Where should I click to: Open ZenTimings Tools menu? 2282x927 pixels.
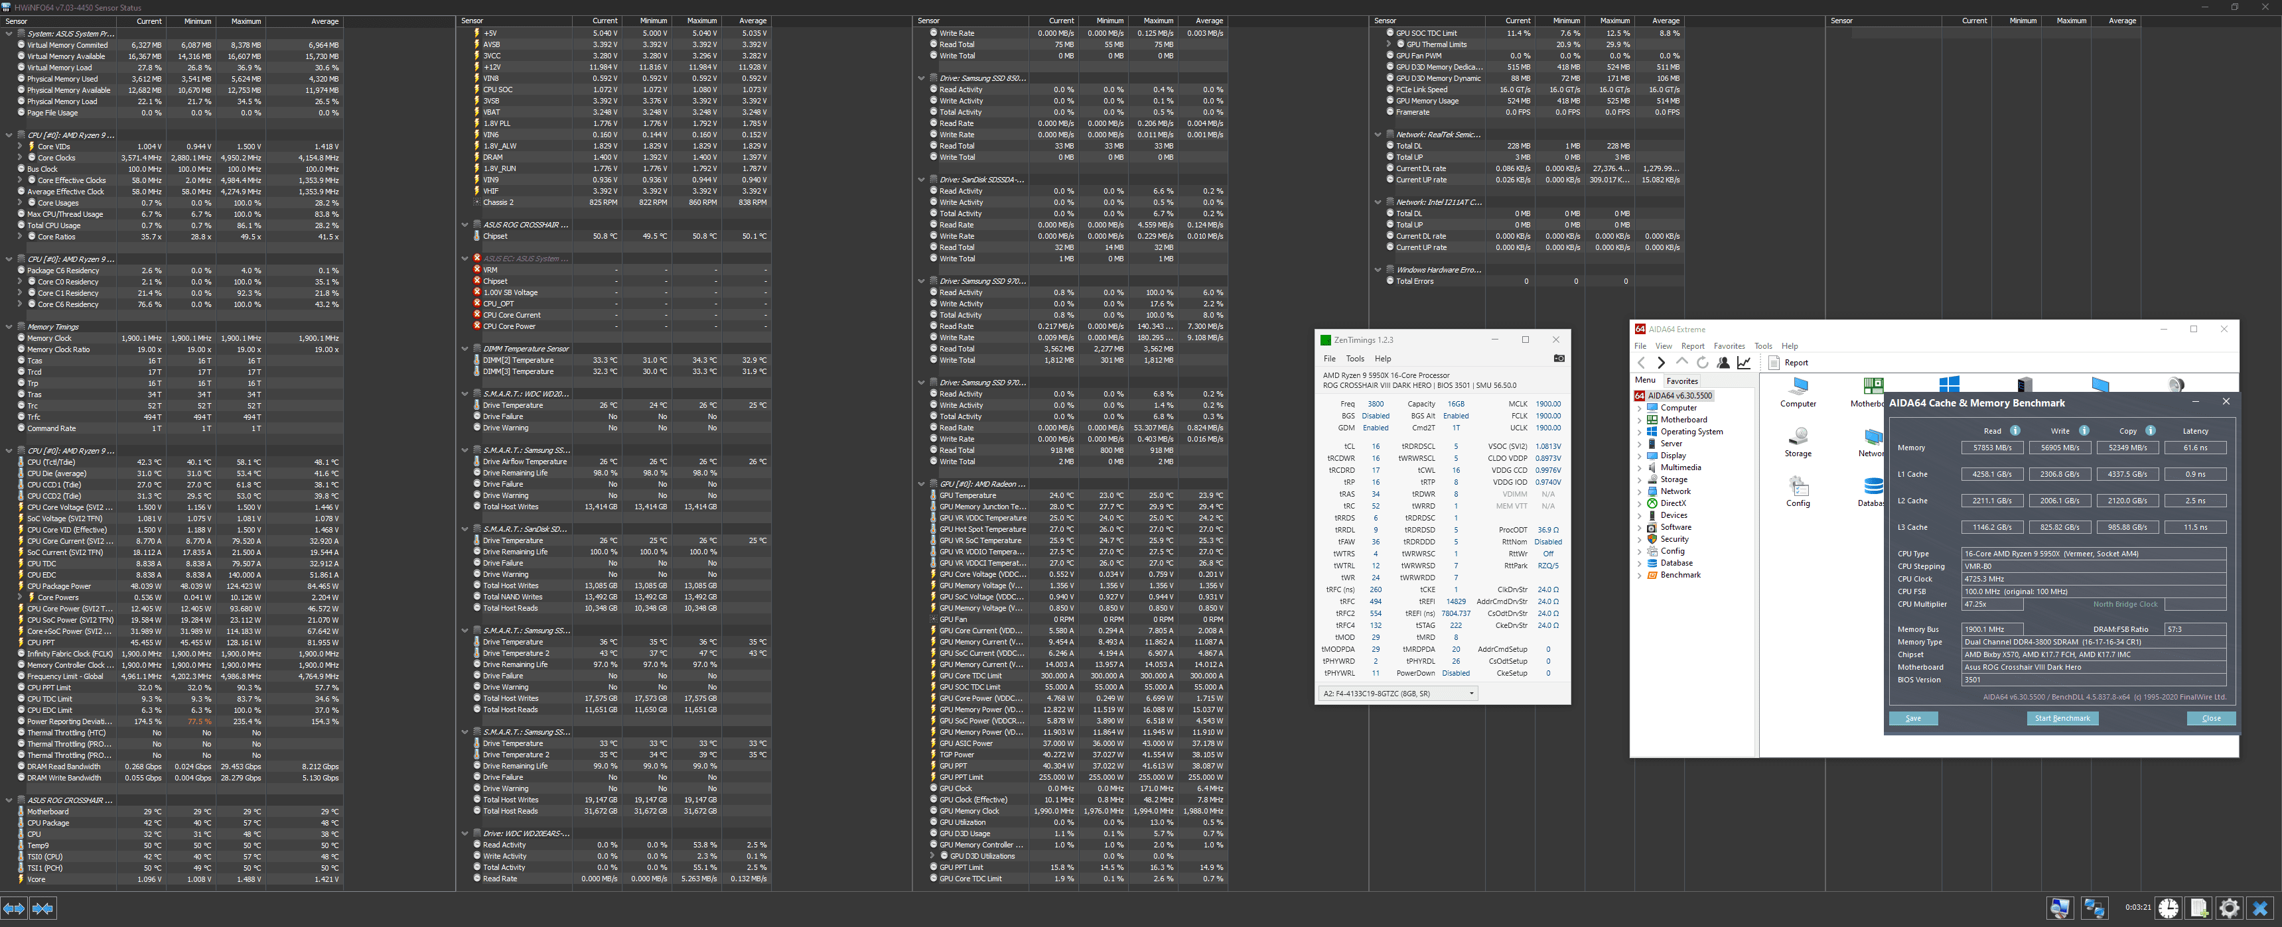pyautogui.click(x=1354, y=359)
